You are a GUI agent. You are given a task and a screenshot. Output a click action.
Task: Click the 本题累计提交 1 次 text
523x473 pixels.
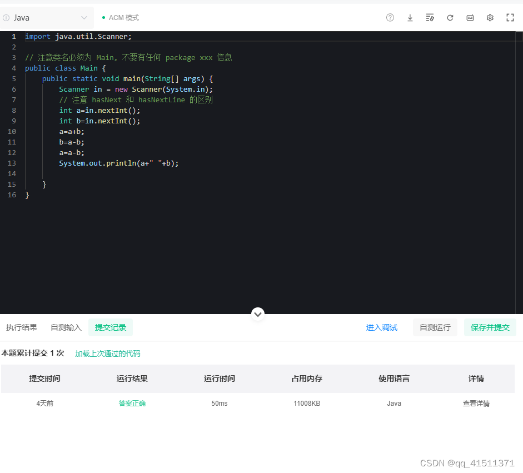(x=33, y=353)
